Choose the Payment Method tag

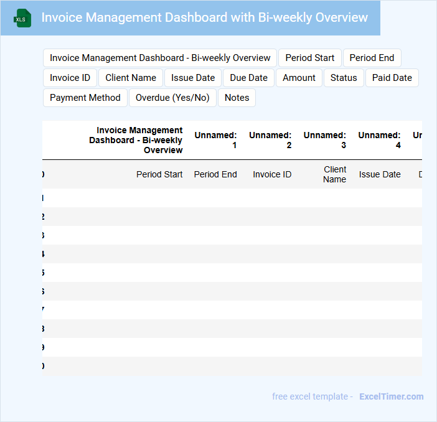point(85,98)
